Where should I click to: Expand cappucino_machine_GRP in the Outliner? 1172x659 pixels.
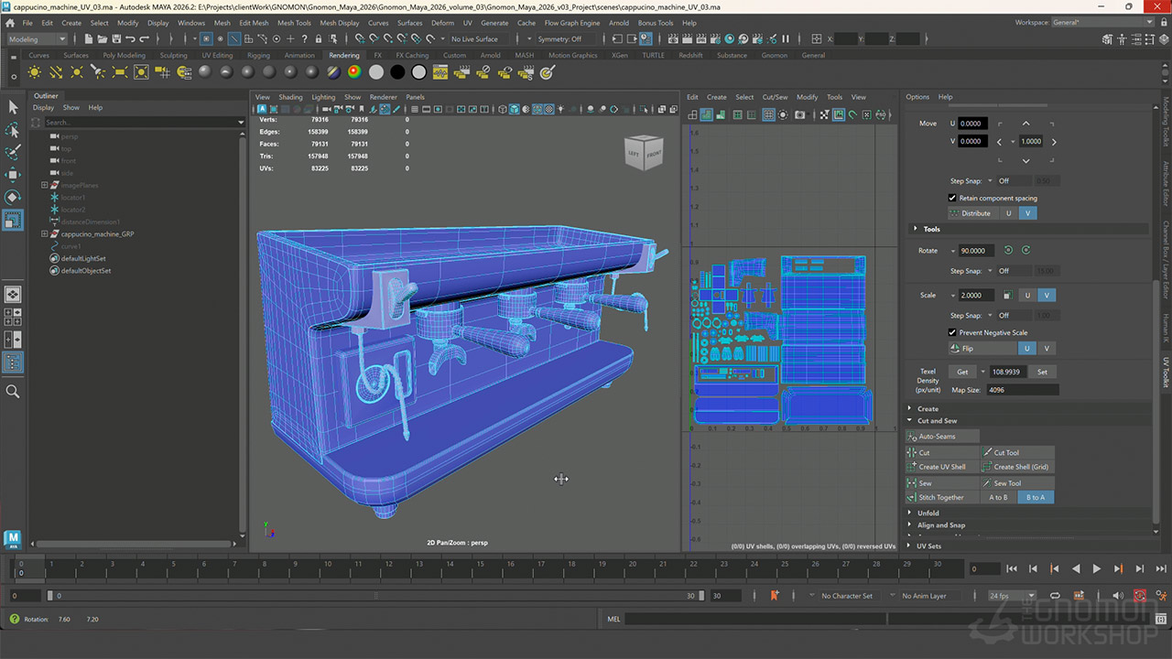(x=44, y=234)
